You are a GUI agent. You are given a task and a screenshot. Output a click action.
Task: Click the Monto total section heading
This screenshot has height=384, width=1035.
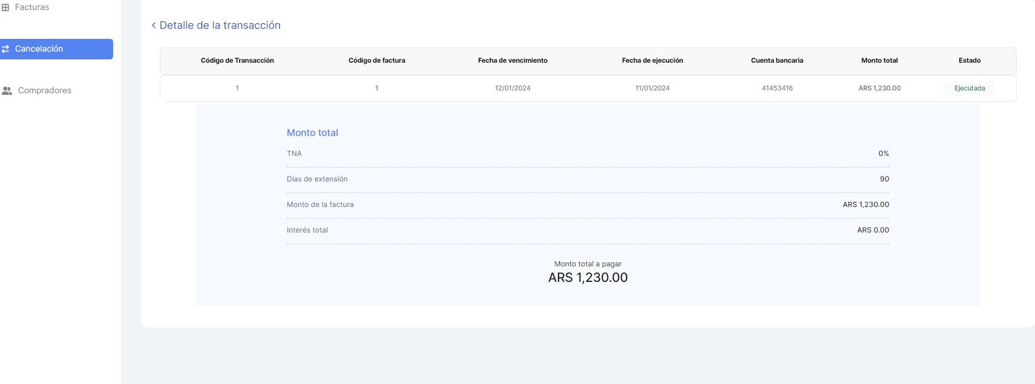coord(312,133)
